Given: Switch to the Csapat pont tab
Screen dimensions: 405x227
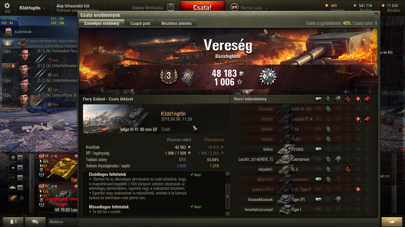Looking at the screenshot, I should click(x=140, y=23).
